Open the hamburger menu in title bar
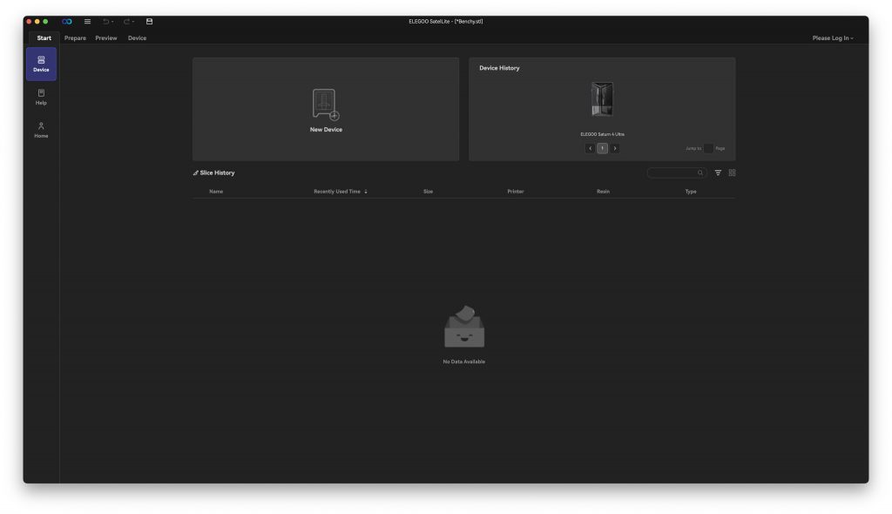 tap(87, 21)
